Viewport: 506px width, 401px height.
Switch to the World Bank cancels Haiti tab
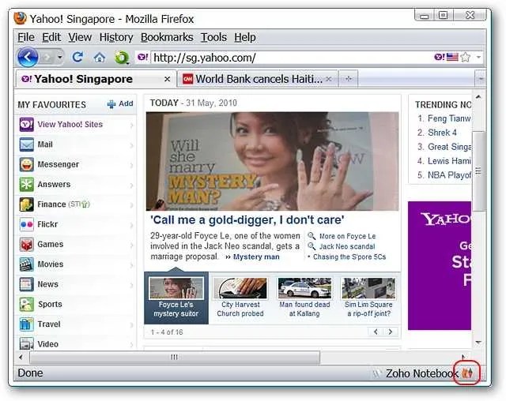click(257, 79)
